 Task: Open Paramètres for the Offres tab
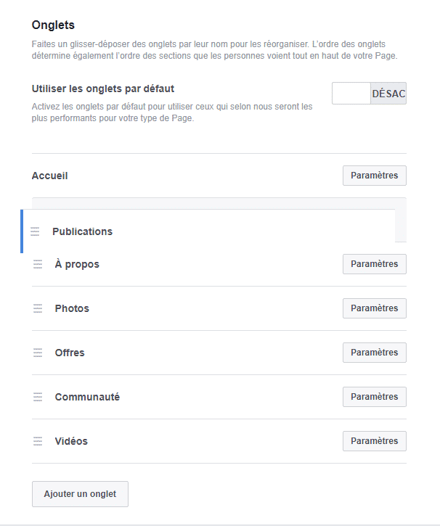[x=374, y=353]
